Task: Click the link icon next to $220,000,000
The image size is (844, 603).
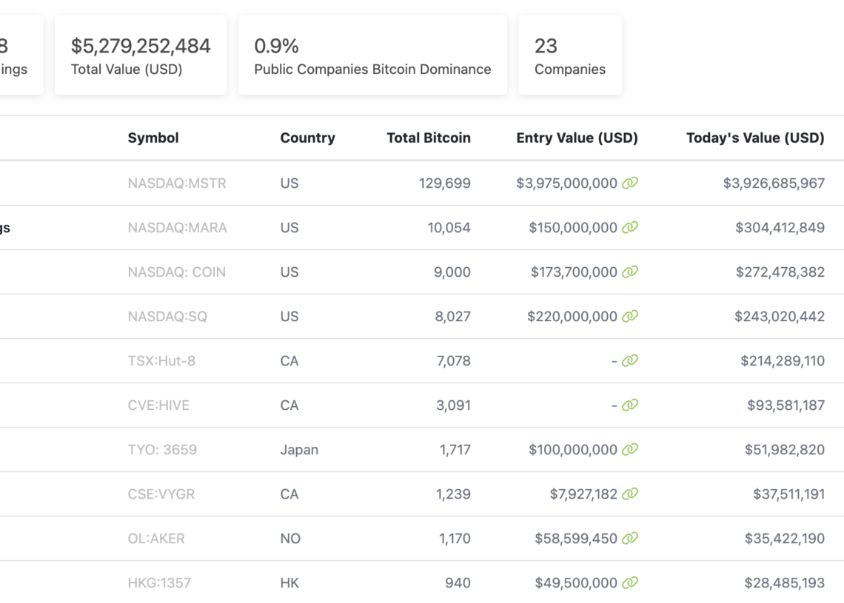Action: click(629, 316)
